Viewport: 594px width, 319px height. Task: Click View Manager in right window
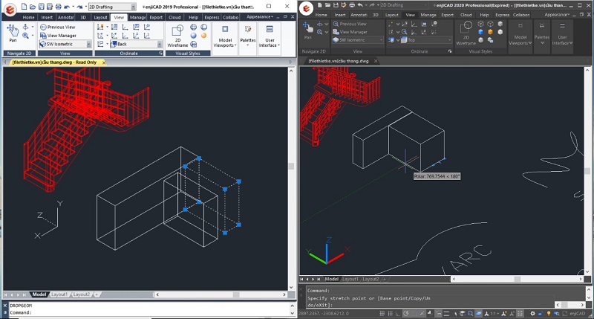click(x=350, y=32)
